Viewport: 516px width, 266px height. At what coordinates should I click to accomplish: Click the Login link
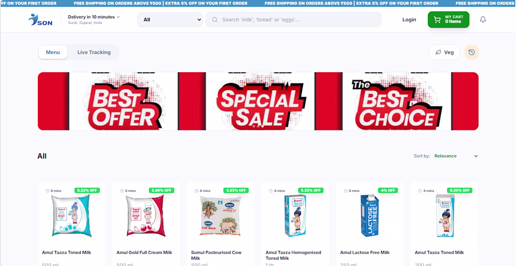pyautogui.click(x=409, y=20)
